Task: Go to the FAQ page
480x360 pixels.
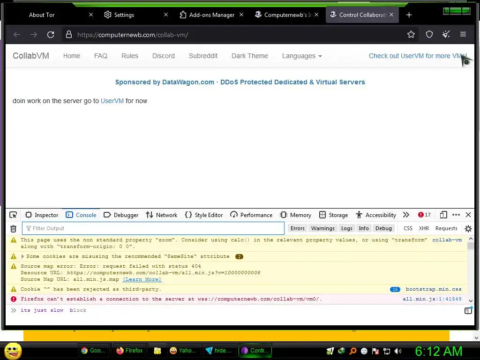Action: [100, 56]
